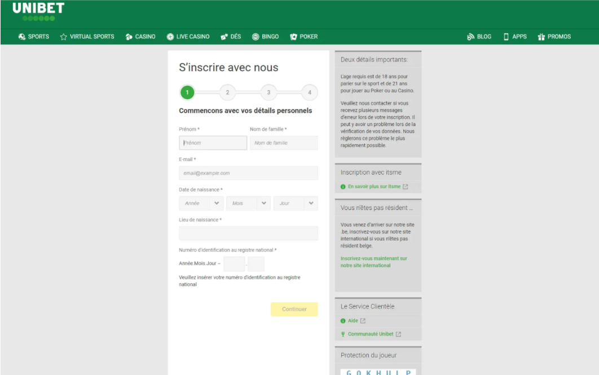Click the Sports football icon
This screenshot has width=599, height=375.
click(x=22, y=37)
